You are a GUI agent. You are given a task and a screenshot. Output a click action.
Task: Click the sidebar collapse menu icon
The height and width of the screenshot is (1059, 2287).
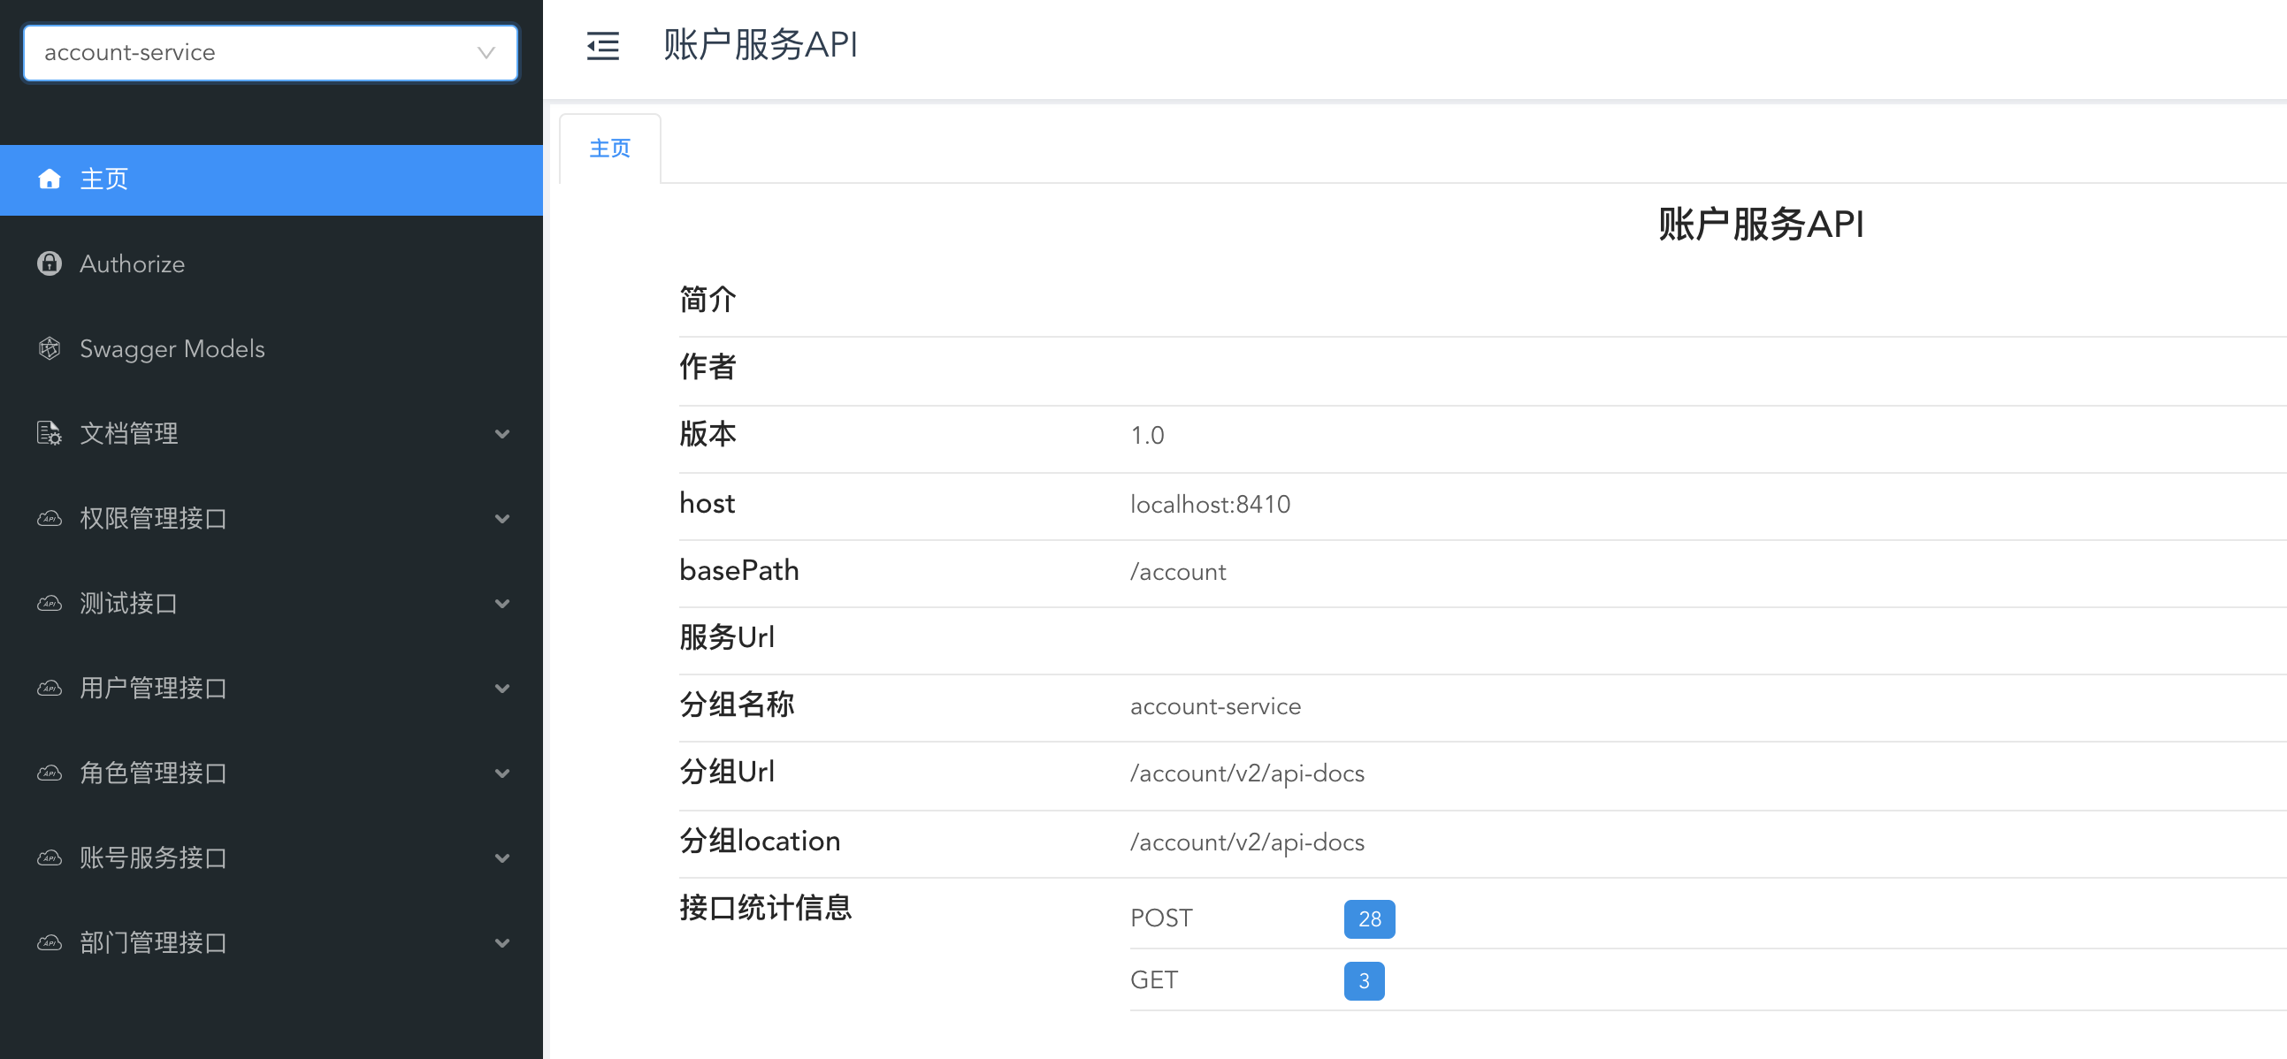[x=603, y=46]
